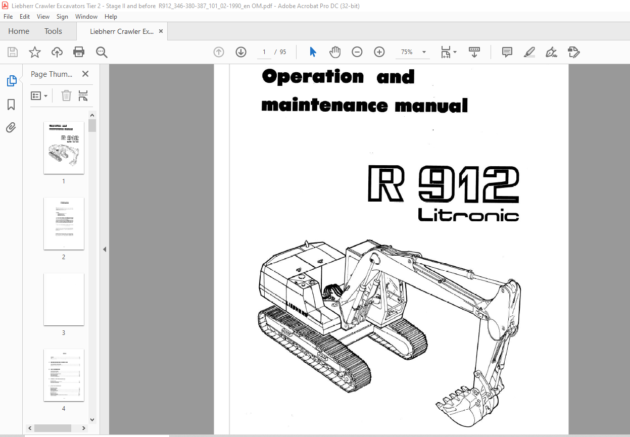Image resolution: width=630 pixels, height=437 pixels.
Task: Close the Liebherr Crawler document tab
Action: [x=161, y=31]
